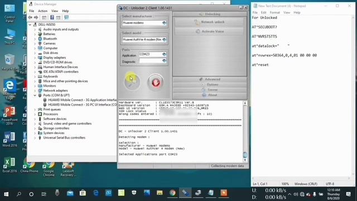Click Scan for hardware changes monitor icon

coord(66,17)
